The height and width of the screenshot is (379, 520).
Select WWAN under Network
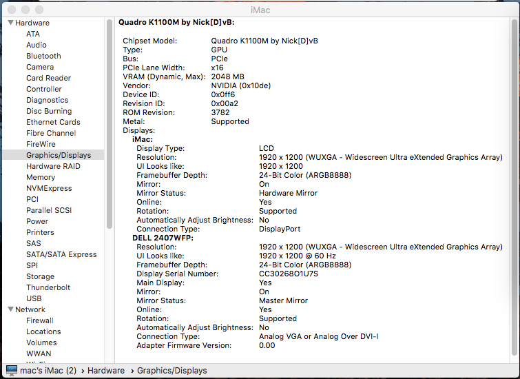point(39,354)
